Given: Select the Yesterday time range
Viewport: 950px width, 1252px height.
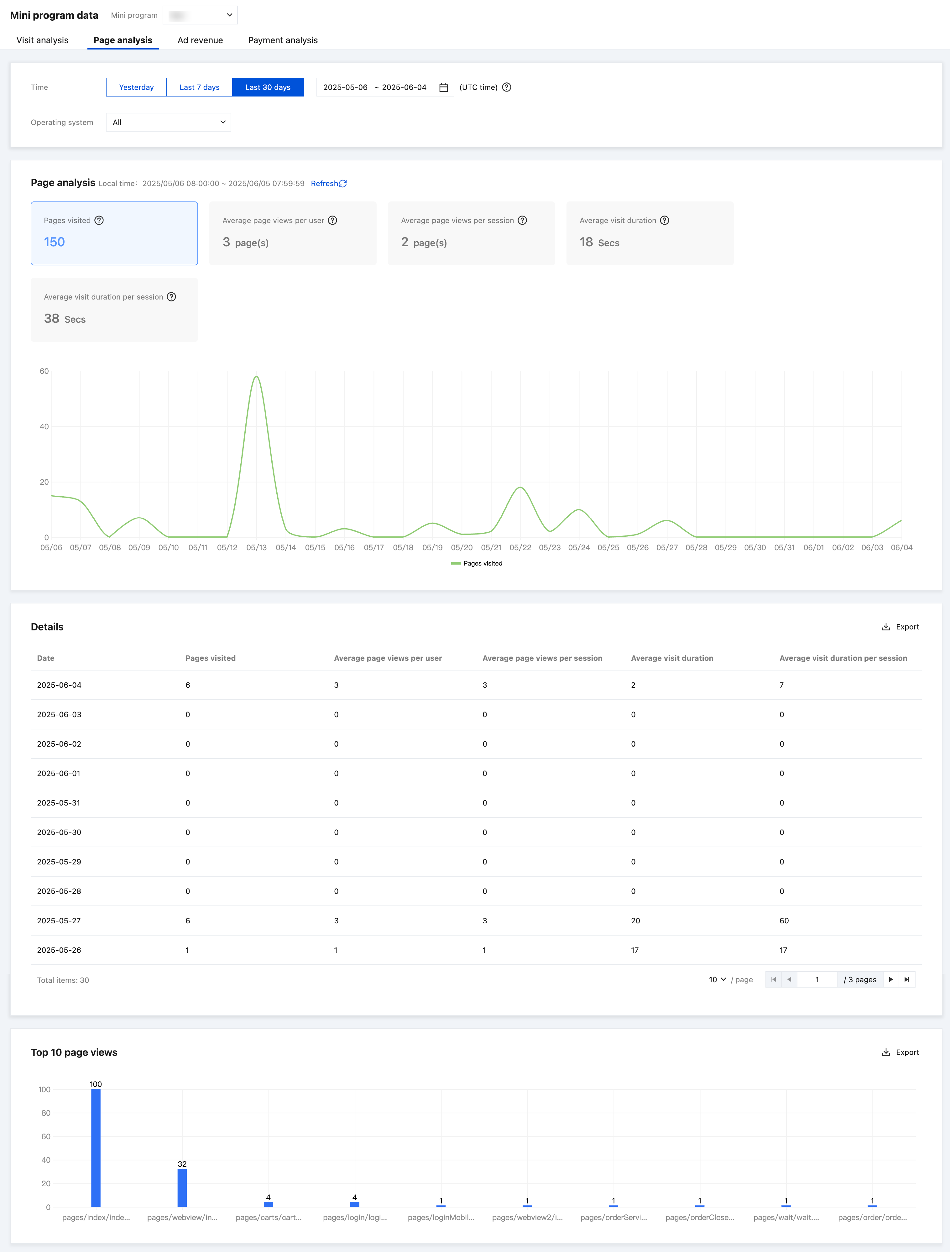Looking at the screenshot, I should (x=136, y=87).
